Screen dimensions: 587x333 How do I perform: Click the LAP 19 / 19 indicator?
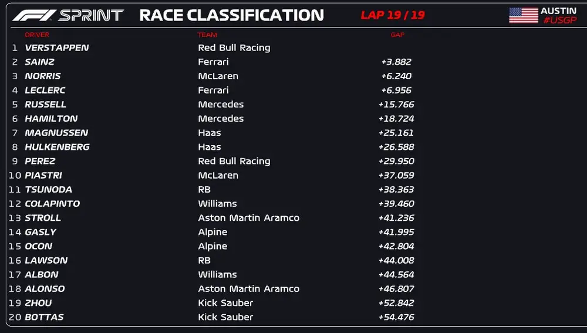click(393, 15)
